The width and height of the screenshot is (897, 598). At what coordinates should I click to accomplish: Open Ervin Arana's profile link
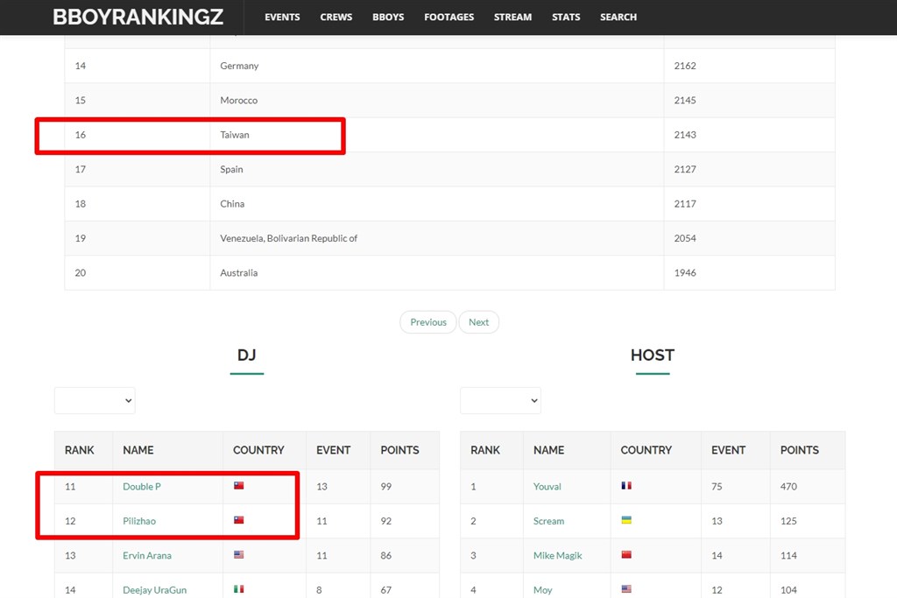coord(147,555)
